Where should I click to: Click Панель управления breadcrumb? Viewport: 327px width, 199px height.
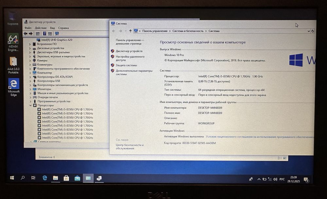155,31
